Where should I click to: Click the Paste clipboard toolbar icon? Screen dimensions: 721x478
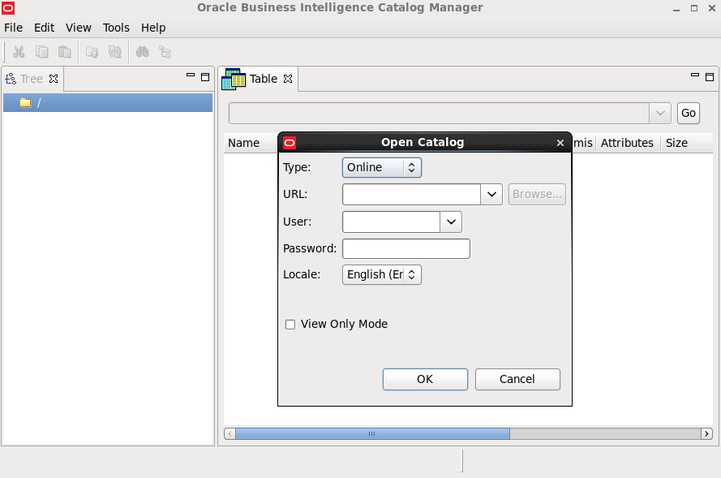[x=65, y=52]
